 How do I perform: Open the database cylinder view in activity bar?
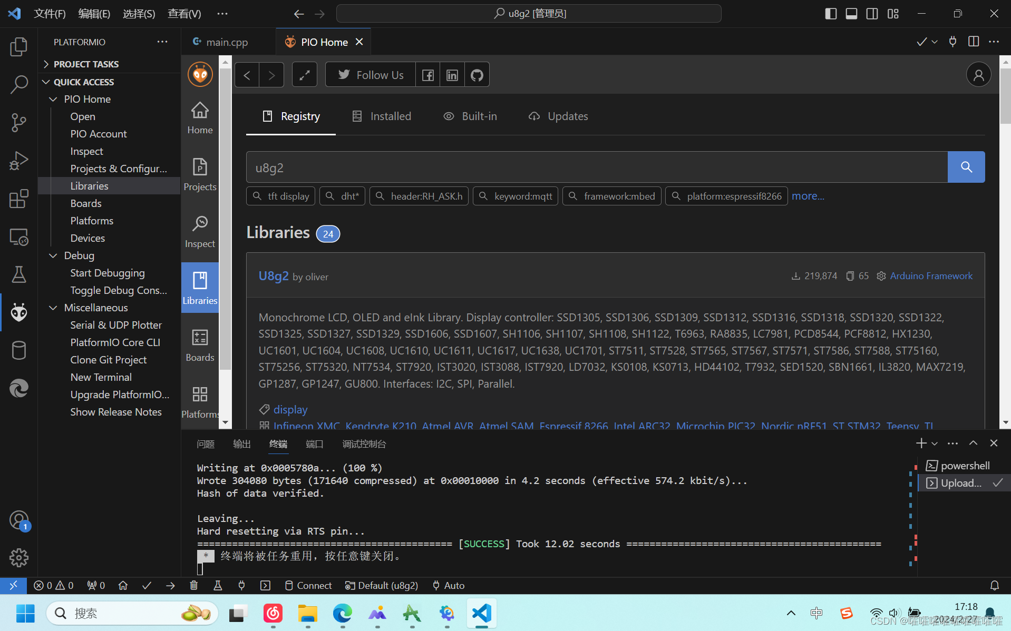click(19, 350)
